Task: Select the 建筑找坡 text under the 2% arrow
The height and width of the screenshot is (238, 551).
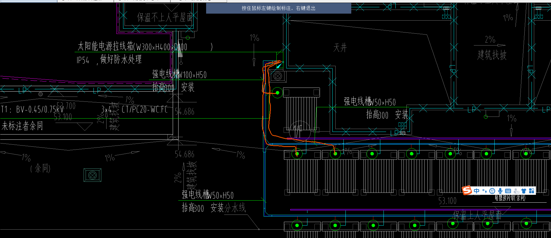Action: coord(492,55)
